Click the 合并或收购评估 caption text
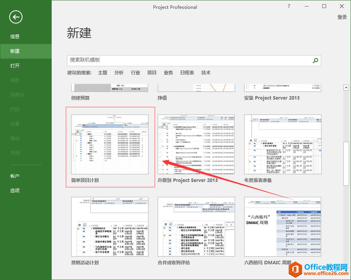 point(174,262)
